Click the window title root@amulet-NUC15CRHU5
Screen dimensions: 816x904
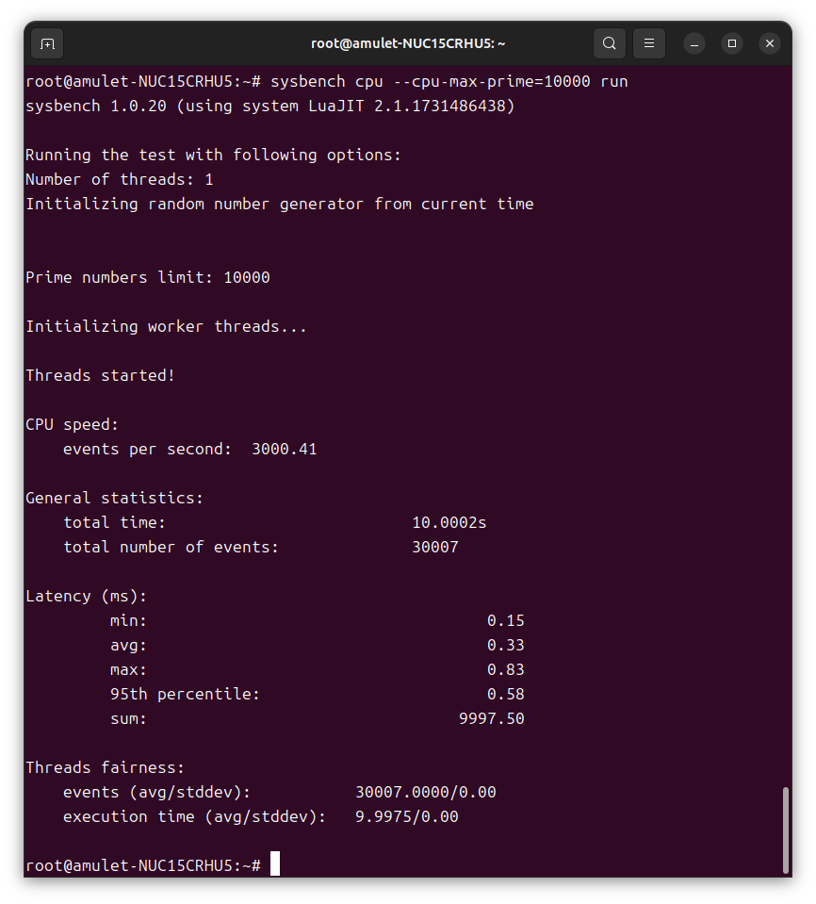pos(408,43)
